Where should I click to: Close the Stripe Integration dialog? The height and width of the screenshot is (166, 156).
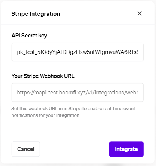(139, 13)
